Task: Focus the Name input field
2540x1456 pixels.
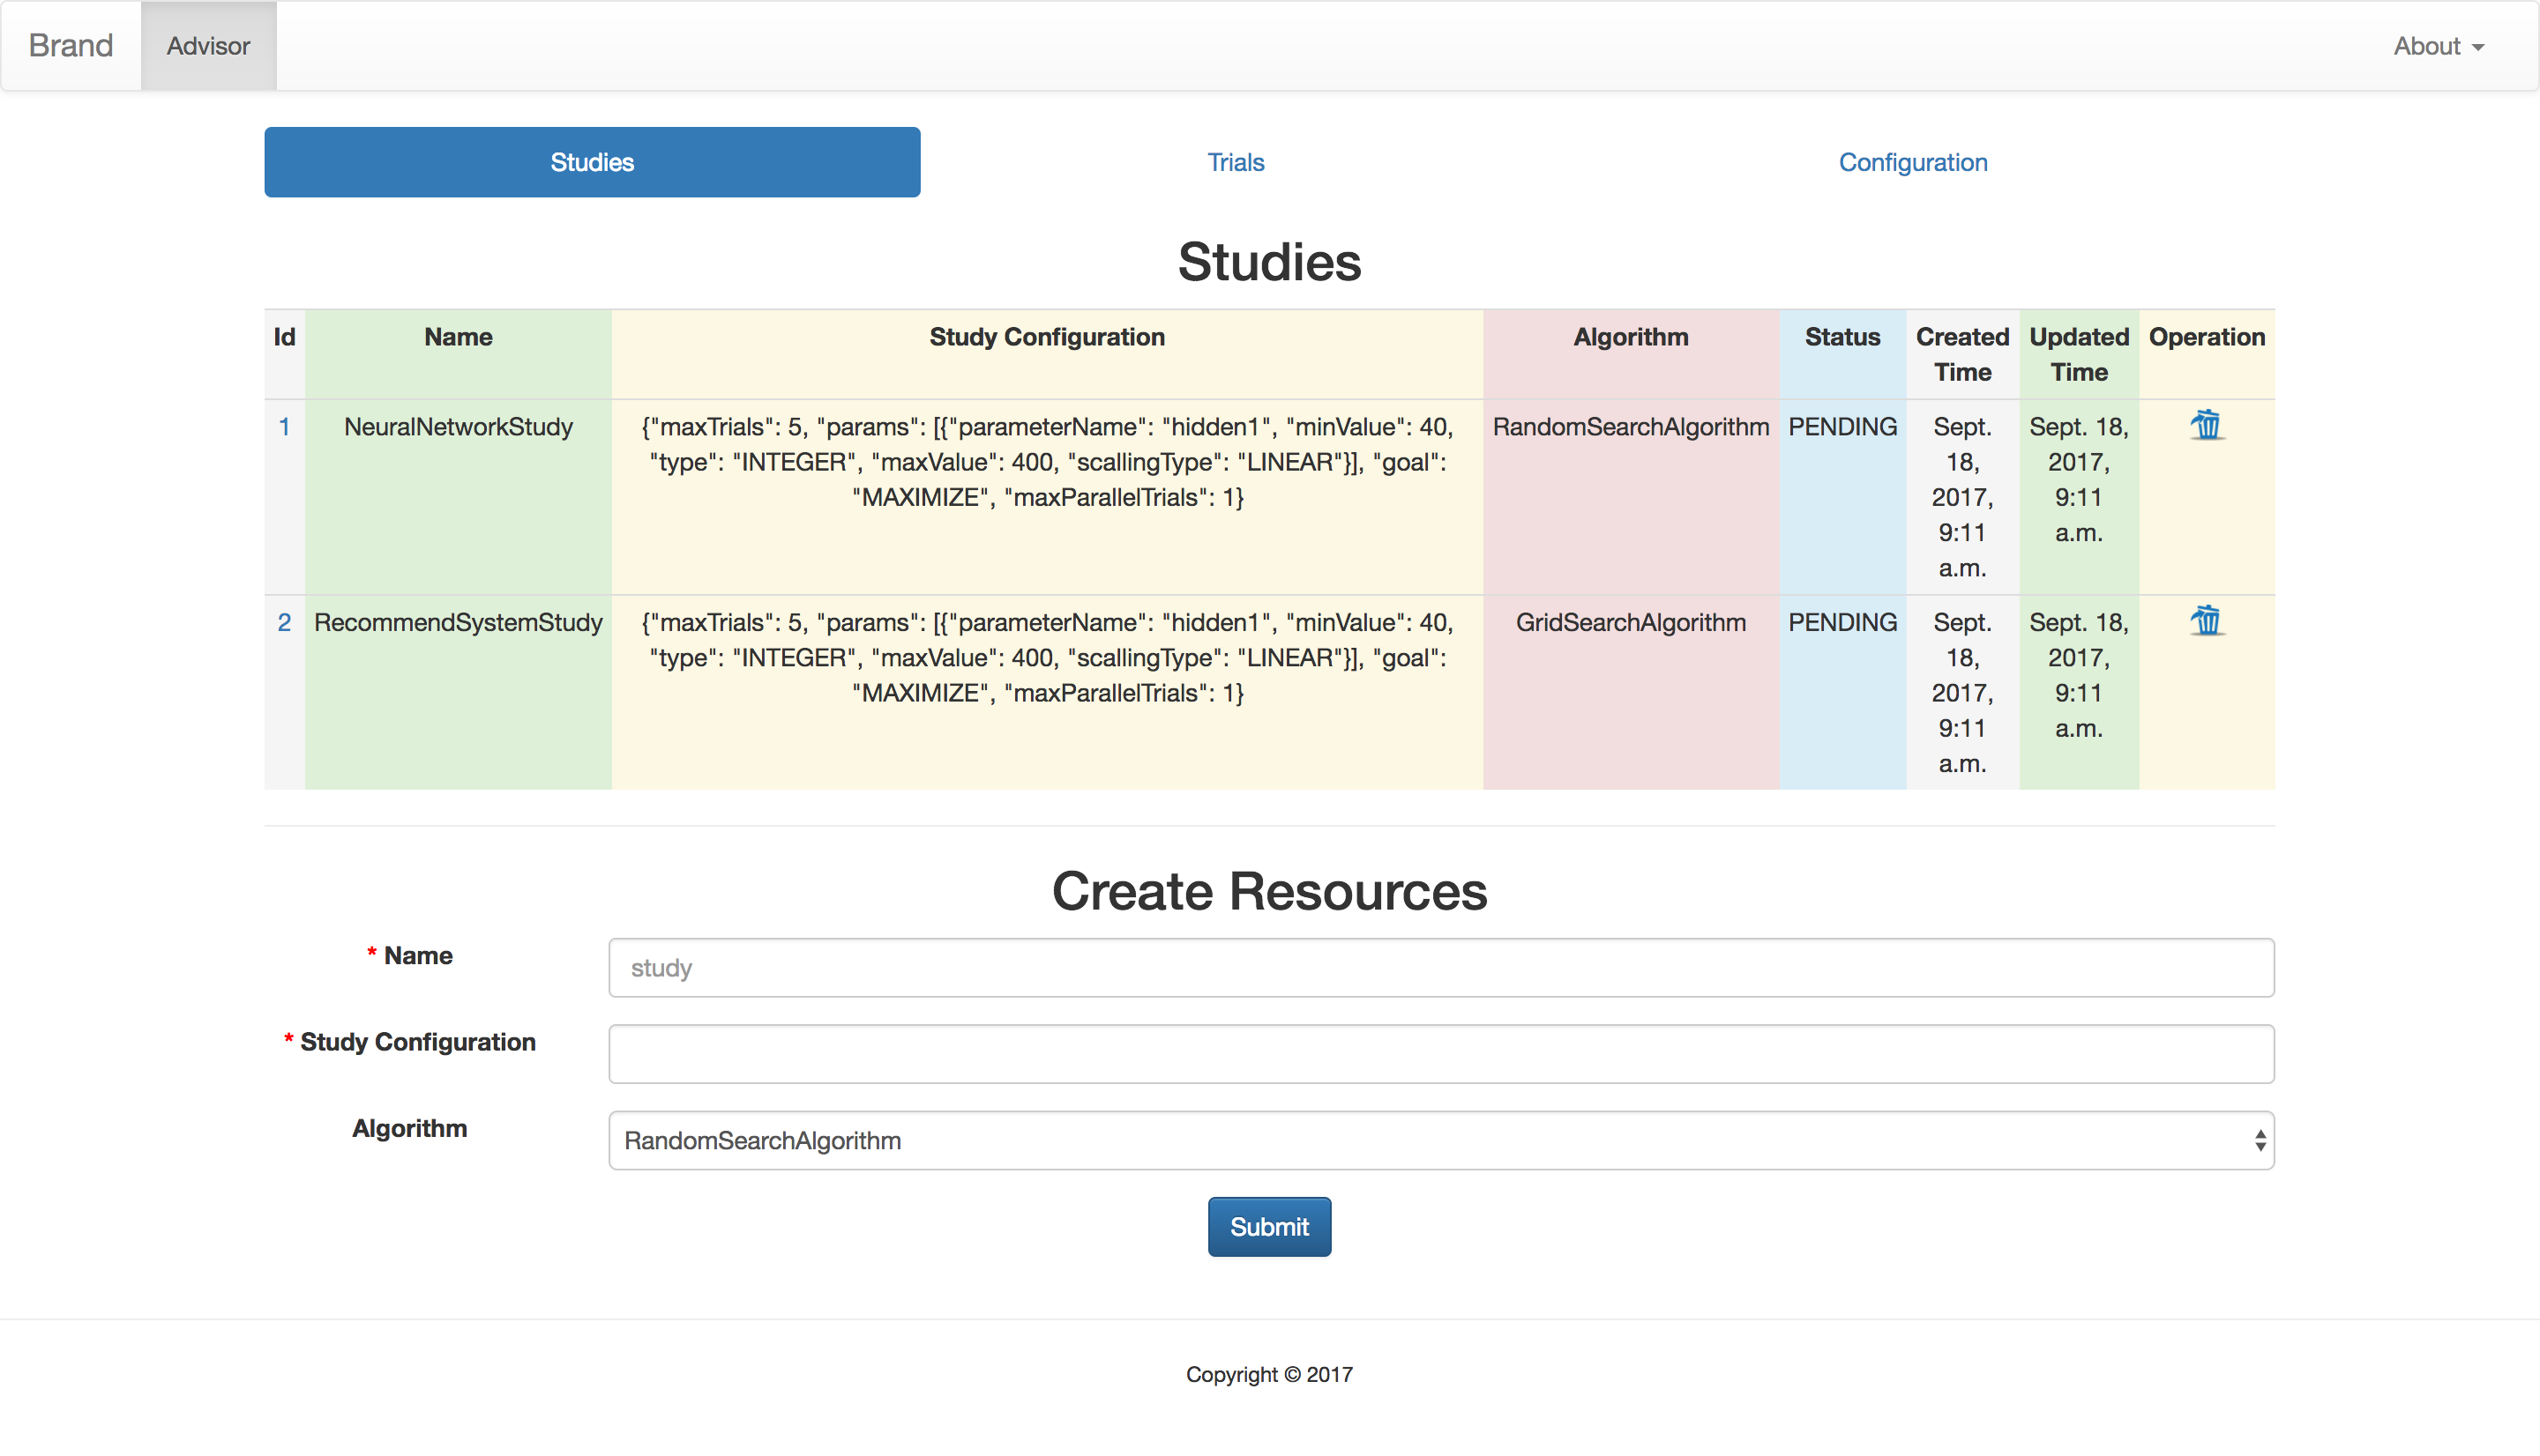Action: click(x=1439, y=967)
